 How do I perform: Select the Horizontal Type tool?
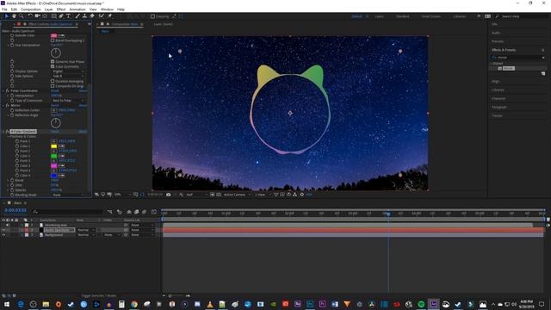68,16
